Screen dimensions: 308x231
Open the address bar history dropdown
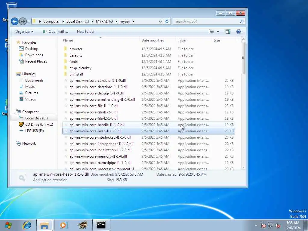(161, 21)
